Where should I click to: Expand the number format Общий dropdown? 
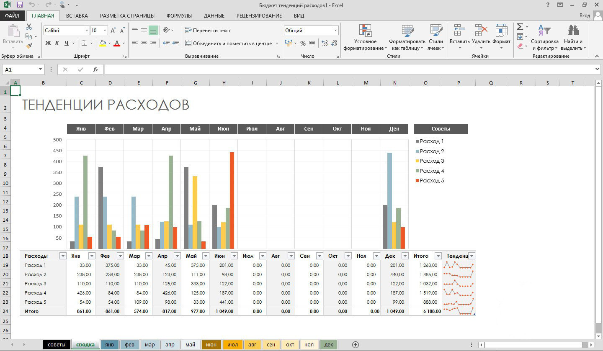[x=335, y=31]
